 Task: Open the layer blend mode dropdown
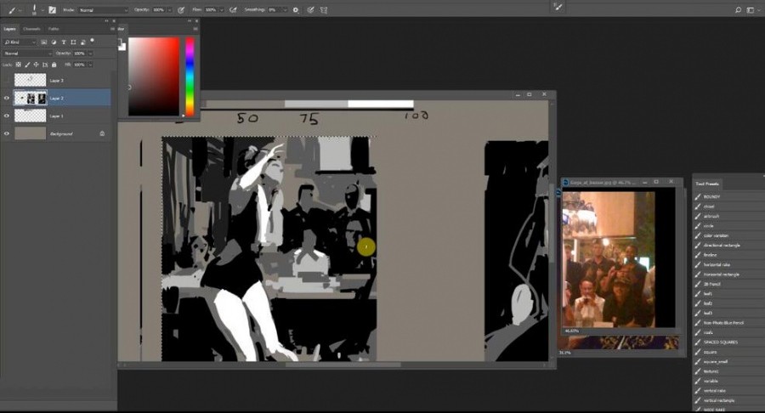[x=27, y=54]
